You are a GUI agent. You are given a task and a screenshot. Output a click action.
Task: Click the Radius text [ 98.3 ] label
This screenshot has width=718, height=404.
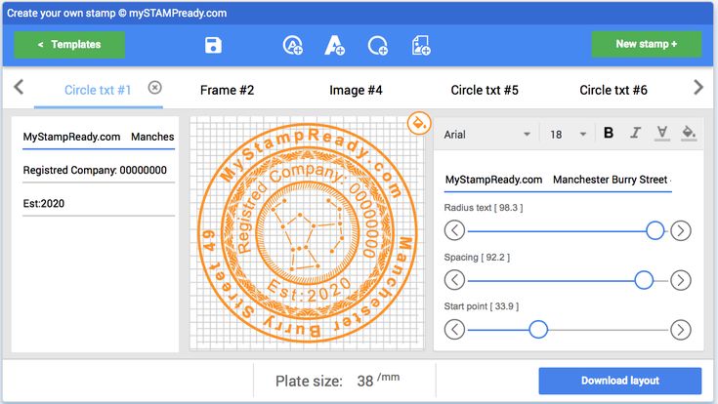484,208
